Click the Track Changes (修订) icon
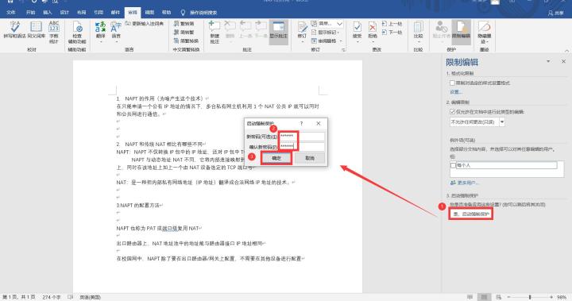 (x=302, y=28)
